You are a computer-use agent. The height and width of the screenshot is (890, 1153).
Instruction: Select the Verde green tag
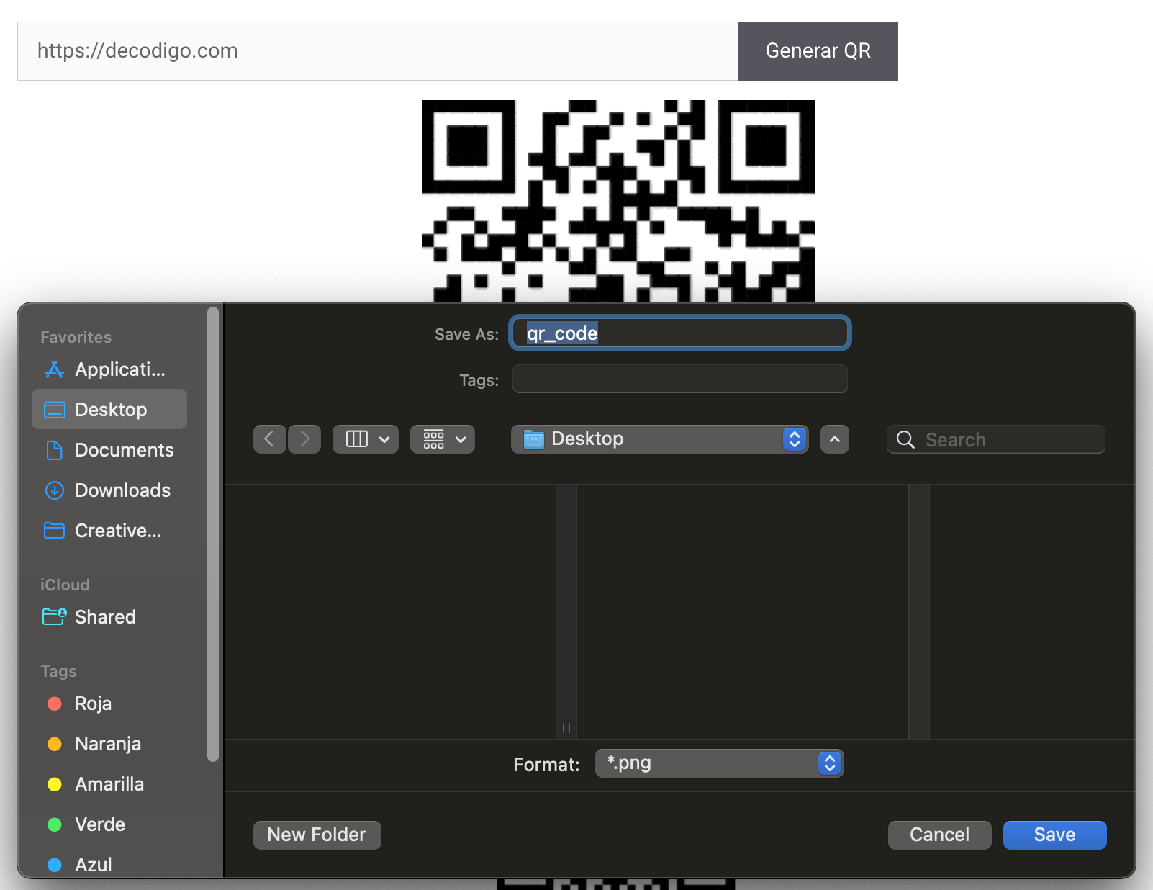point(99,824)
